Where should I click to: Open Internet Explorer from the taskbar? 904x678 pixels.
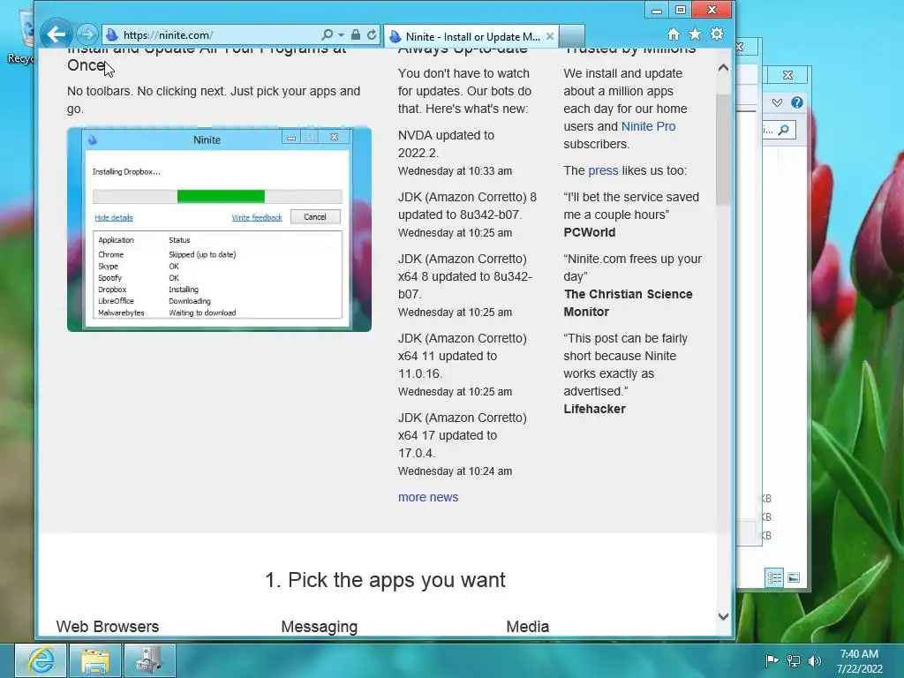[40, 660]
